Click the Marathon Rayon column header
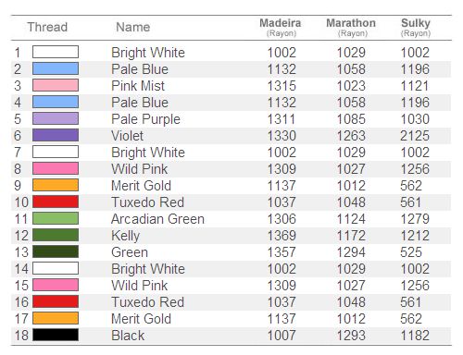This screenshot has height=355, width=463. [351, 27]
